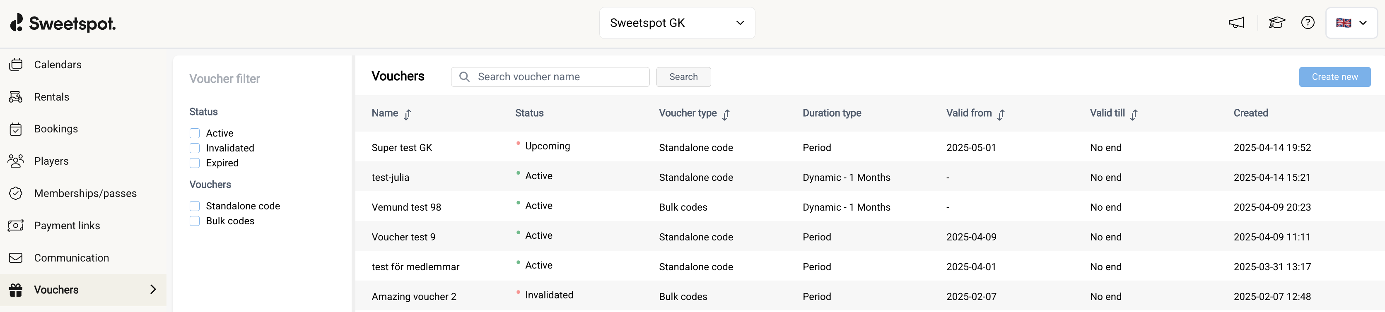
Task: Open the graduation cap academy icon
Action: coord(1276,23)
